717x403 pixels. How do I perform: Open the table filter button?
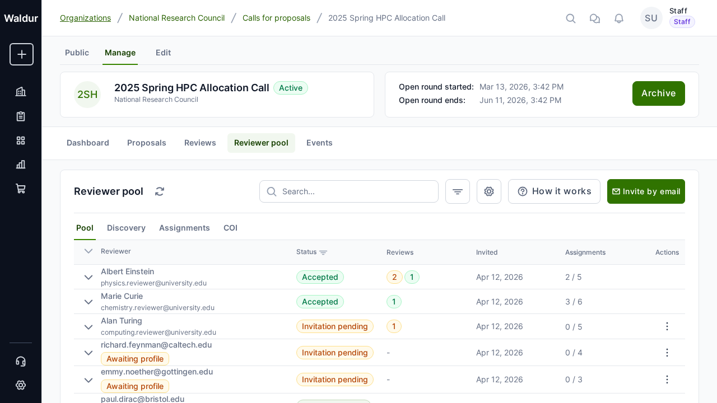coord(457,191)
